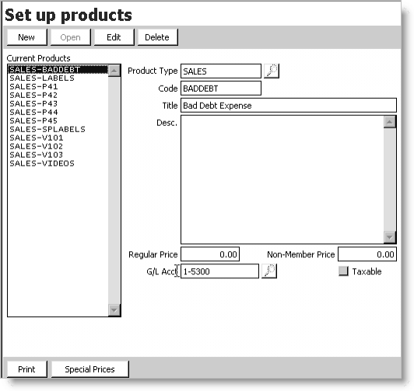Select SALES-P43 product
The height and width of the screenshot is (391, 414).
click(58, 103)
